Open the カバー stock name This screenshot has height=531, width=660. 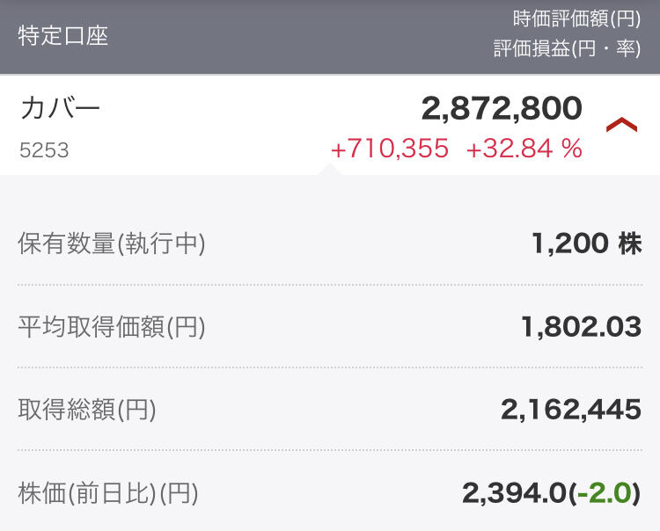click(x=60, y=107)
